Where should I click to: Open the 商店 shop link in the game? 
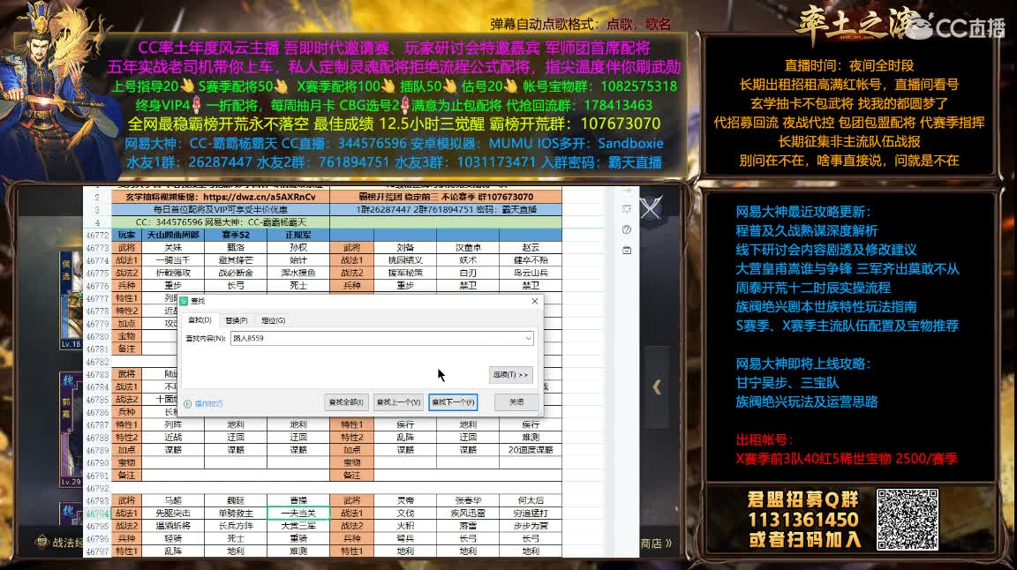click(x=656, y=544)
